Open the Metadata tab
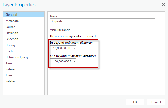 coord(12,21)
